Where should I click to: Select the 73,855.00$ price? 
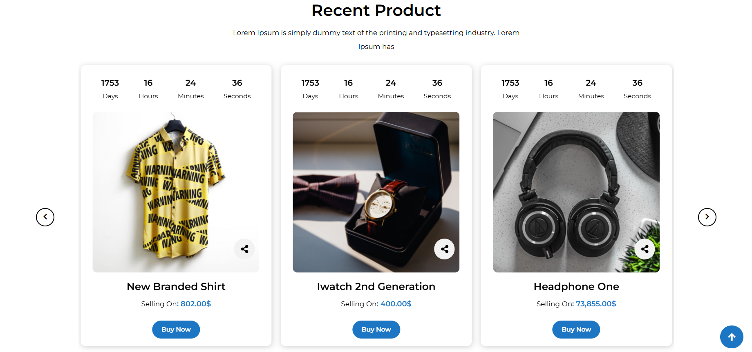tap(596, 304)
